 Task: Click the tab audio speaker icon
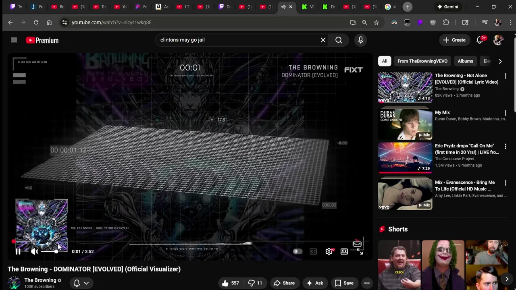tap(283, 7)
